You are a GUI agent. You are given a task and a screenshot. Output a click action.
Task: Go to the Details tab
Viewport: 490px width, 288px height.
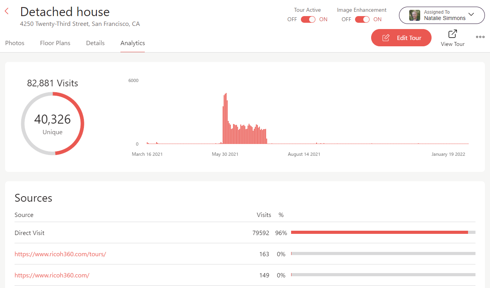(95, 43)
